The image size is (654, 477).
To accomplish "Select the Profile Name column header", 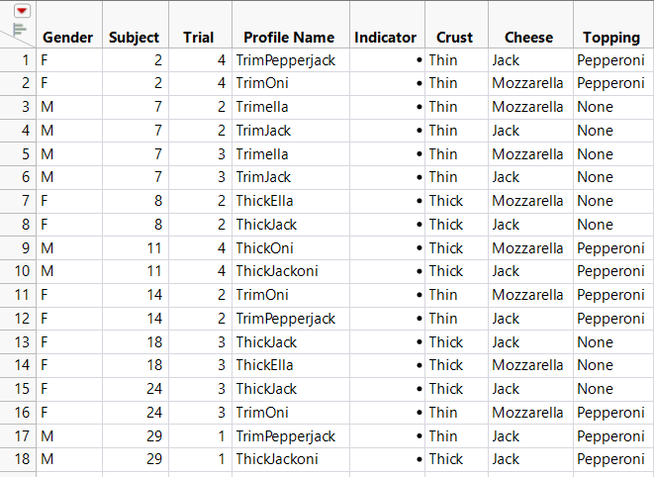I will click(x=289, y=38).
